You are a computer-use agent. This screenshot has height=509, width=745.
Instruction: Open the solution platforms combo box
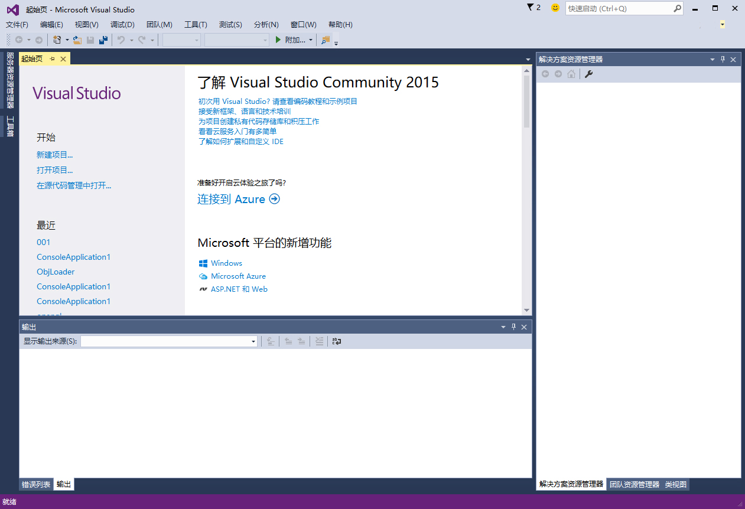click(x=237, y=40)
